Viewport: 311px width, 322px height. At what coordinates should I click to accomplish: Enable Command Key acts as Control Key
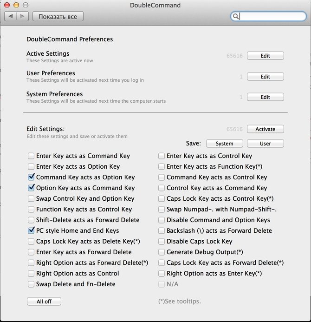[x=162, y=177]
